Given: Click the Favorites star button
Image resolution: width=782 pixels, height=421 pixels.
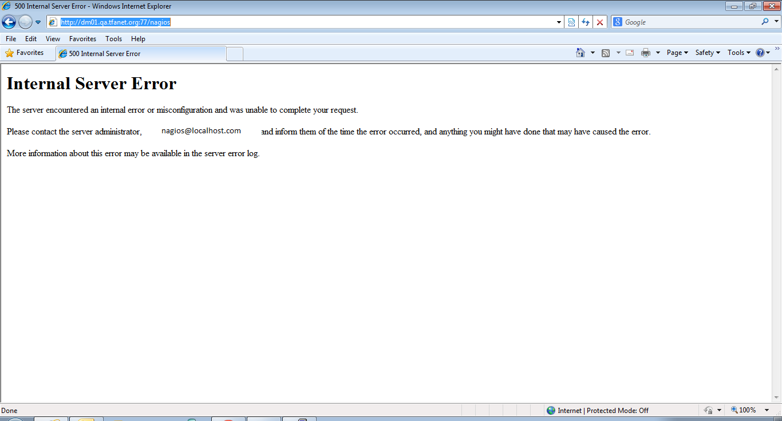Looking at the screenshot, I should (x=25, y=53).
